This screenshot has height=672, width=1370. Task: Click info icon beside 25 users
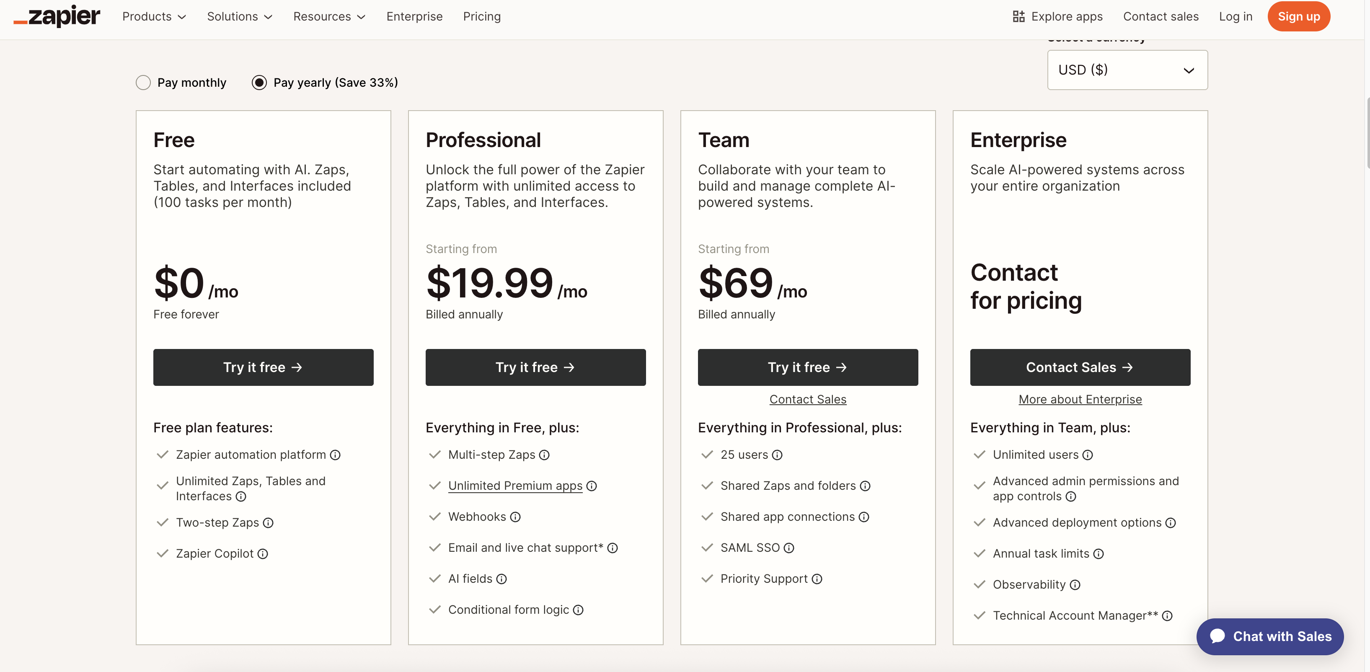pos(777,455)
